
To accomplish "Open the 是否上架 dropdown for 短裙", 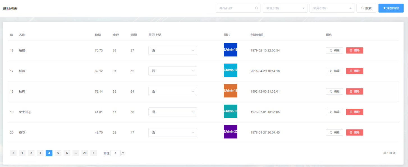I will pos(173,50).
